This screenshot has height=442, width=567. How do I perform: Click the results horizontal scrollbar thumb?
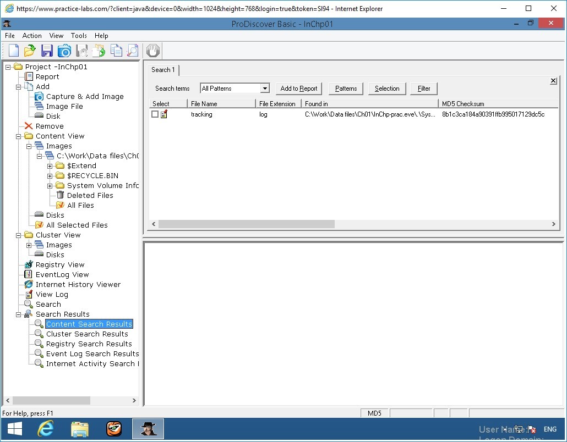click(246, 224)
